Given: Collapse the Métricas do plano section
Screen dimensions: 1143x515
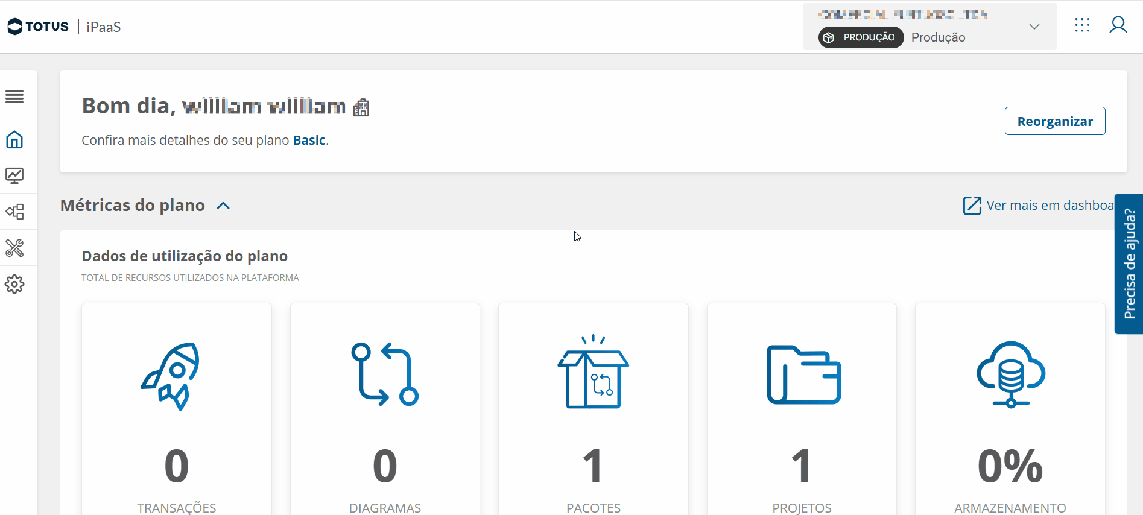Looking at the screenshot, I should 223,206.
